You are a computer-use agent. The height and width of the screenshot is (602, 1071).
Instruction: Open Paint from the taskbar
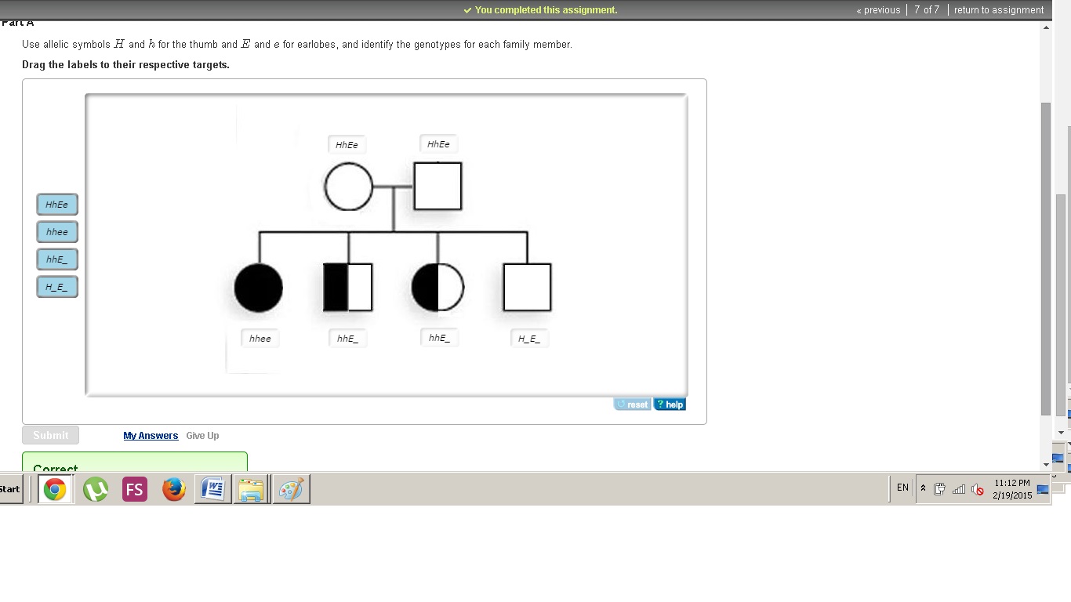(291, 489)
